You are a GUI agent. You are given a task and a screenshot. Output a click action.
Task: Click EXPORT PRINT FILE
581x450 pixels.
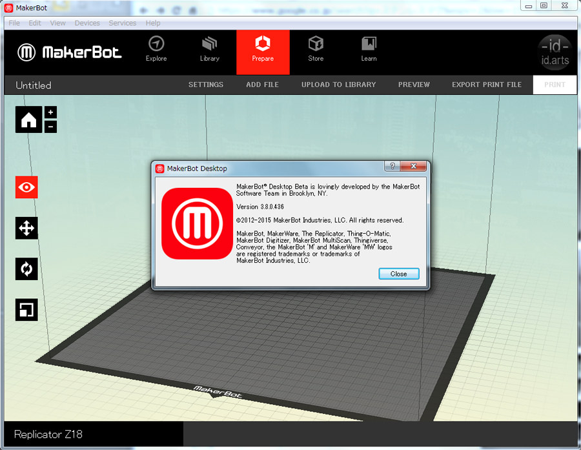(x=487, y=85)
